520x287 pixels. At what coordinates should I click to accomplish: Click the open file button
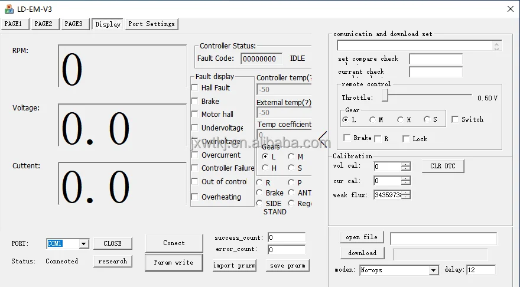point(362,237)
